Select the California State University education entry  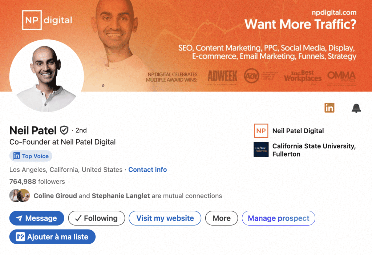tap(314, 150)
